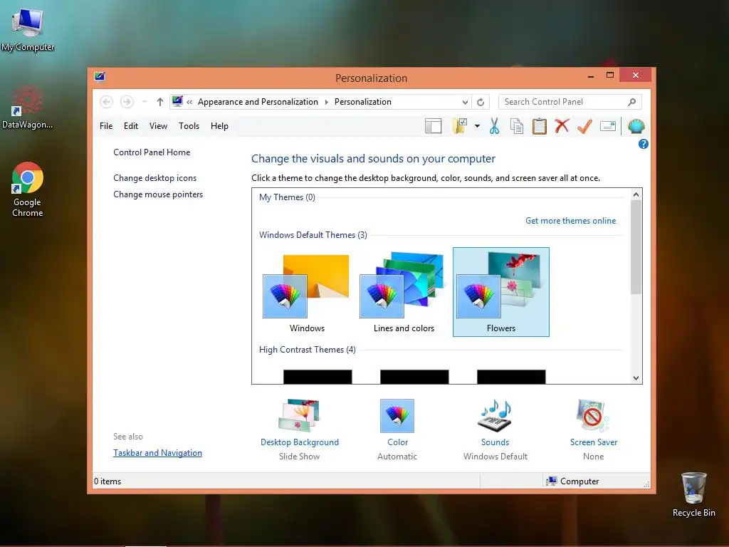Open Taskbar and Navigation link
Screen dimensions: 729x547
(x=157, y=453)
